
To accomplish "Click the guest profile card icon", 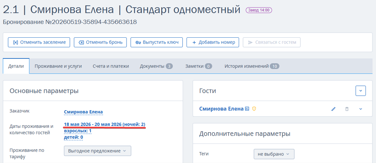I will click(247, 109).
